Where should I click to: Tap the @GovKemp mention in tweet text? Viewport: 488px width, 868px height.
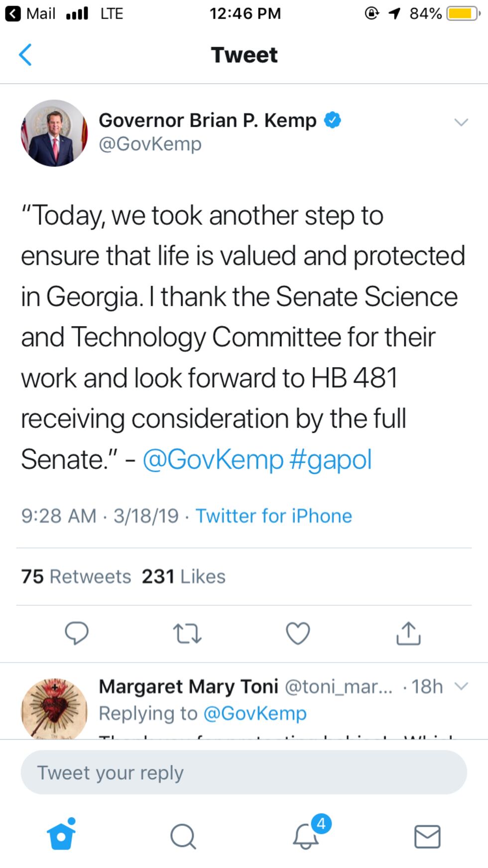click(x=213, y=459)
